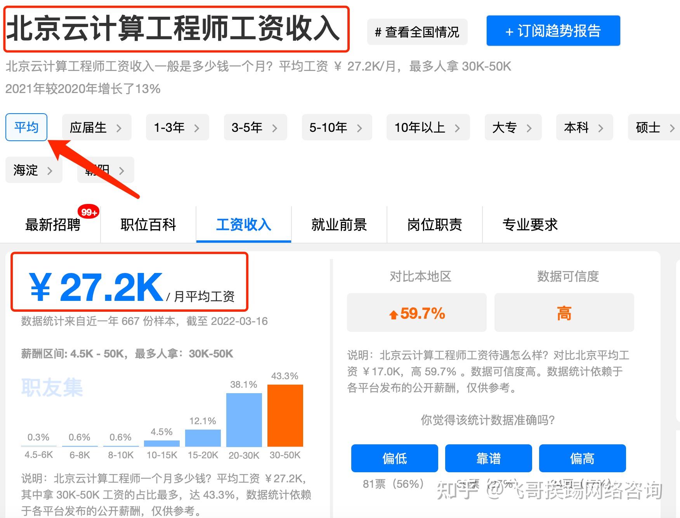The height and width of the screenshot is (518, 680).
Task: Select the 工资收入 tab
Action: coord(244,224)
